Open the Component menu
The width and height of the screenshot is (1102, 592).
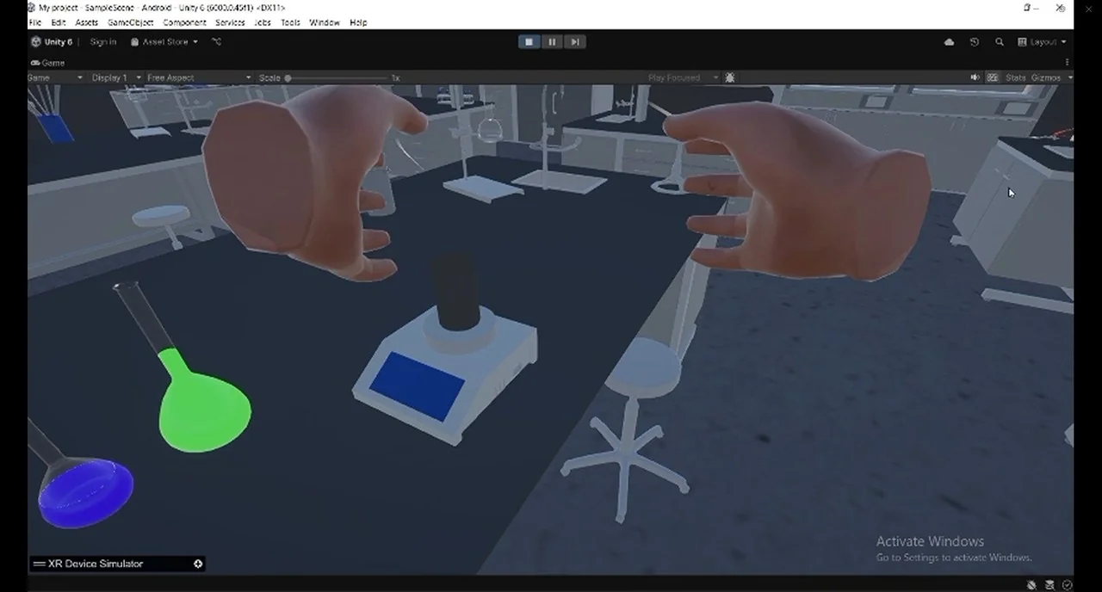pos(184,22)
